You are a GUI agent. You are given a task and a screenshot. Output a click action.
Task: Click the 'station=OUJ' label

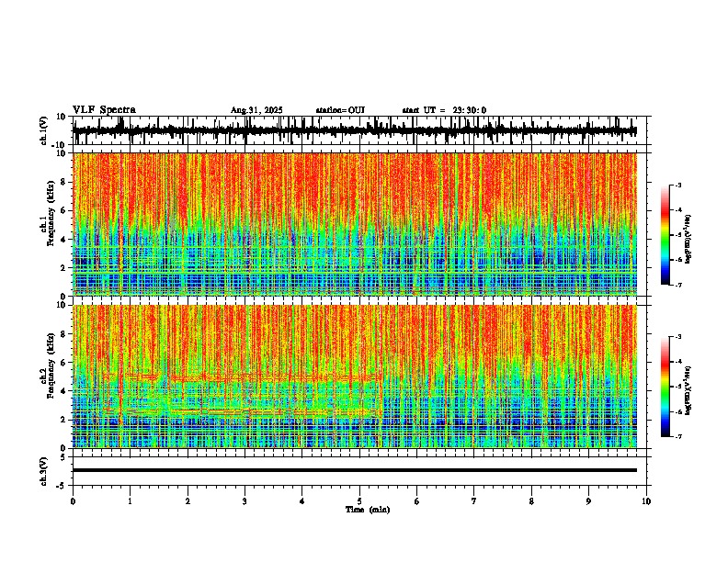pyautogui.click(x=340, y=110)
